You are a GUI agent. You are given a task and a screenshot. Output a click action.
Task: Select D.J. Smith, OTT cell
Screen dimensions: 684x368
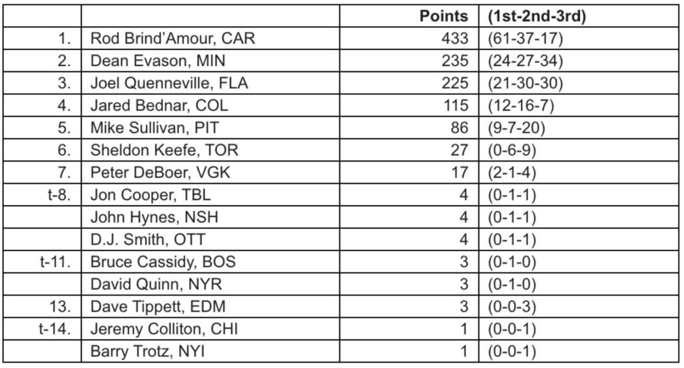click(152, 240)
